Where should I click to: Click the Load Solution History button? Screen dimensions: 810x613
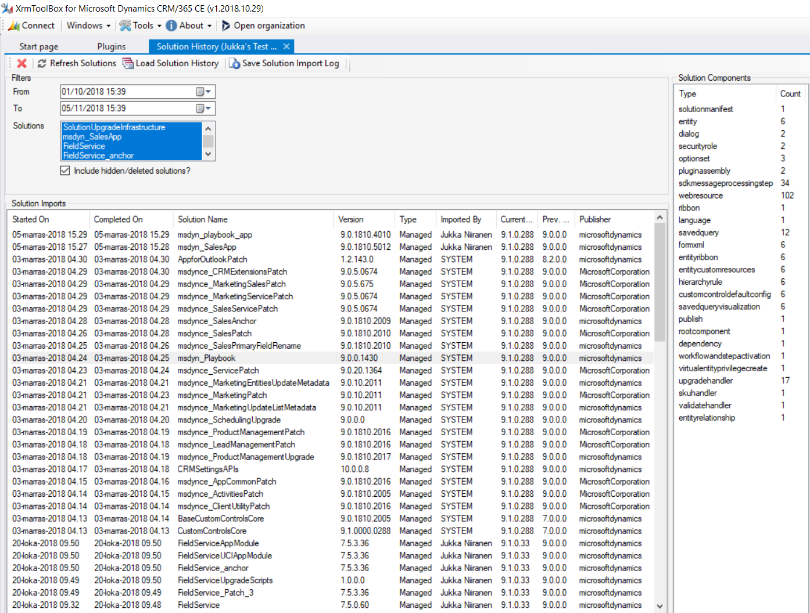170,63
